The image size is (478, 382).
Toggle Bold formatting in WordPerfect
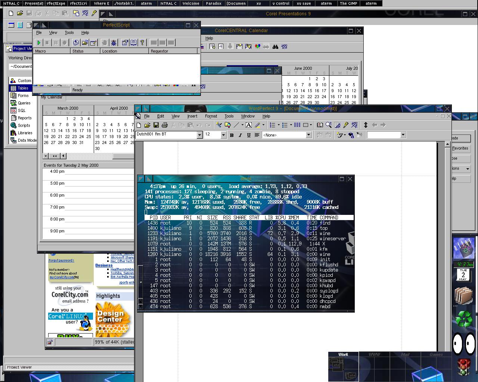click(232, 135)
